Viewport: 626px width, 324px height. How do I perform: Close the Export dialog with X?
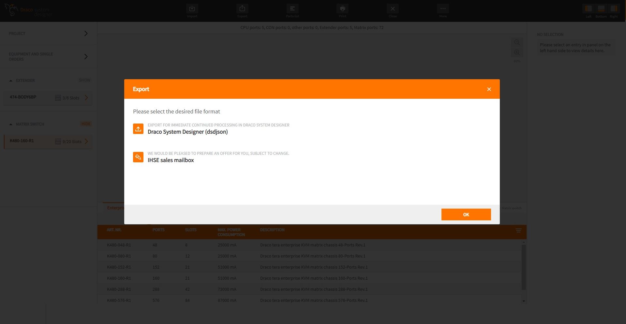[489, 89]
